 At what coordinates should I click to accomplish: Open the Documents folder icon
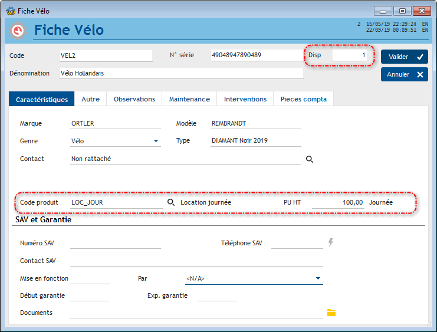(331, 313)
